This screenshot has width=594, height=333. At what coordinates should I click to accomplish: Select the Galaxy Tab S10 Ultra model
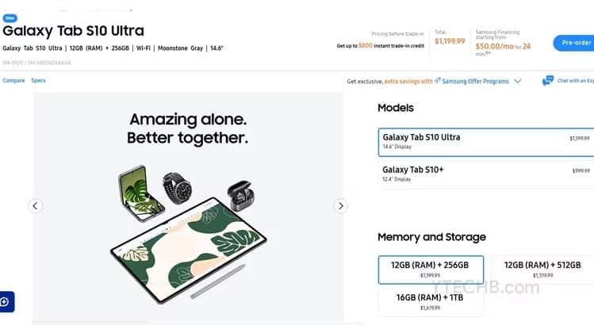485,142
